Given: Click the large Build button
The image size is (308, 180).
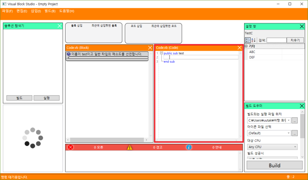Looking at the screenshot, I should [x=274, y=165].
